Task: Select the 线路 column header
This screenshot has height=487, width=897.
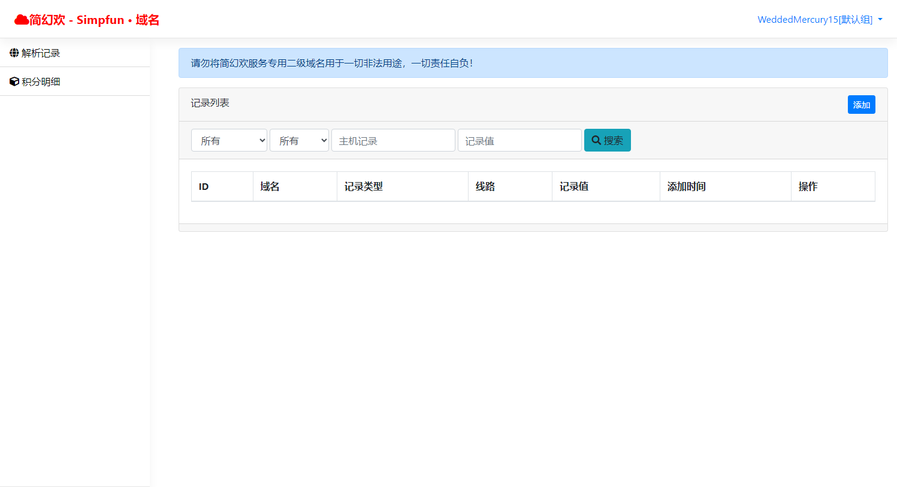Action: (x=485, y=186)
